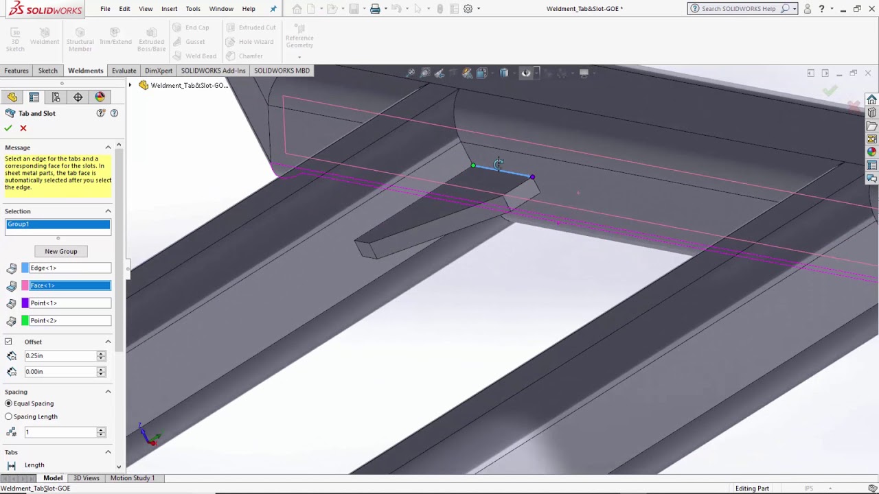
Task: Open the Options gear in the top toolbar
Action: [x=468, y=9]
